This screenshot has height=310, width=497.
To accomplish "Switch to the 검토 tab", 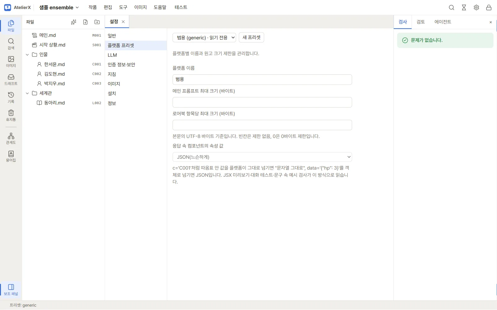I will 421,22.
